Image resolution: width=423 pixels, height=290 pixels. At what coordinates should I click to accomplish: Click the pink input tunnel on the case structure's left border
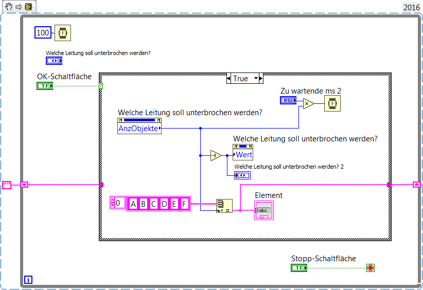(x=101, y=185)
